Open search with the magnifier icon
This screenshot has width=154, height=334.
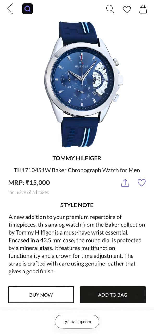tap(110, 9)
